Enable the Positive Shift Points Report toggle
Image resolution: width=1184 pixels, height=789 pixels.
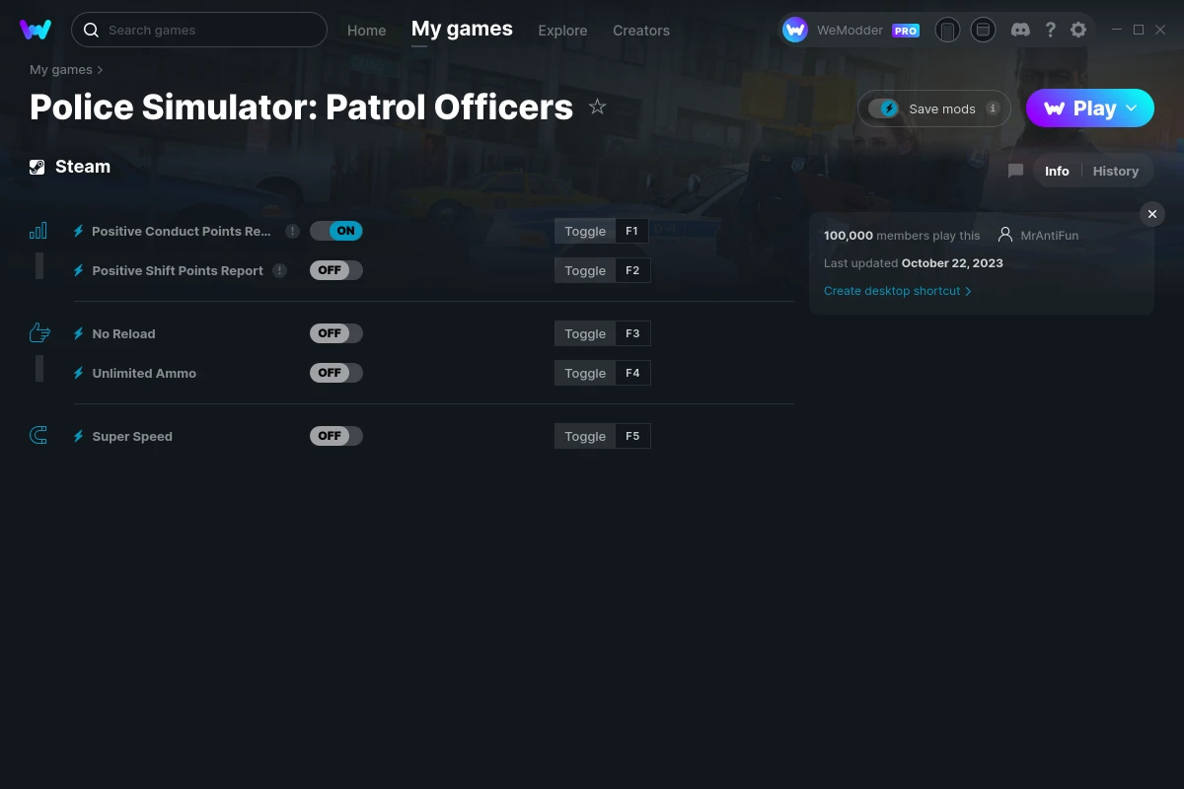click(335, 269)
